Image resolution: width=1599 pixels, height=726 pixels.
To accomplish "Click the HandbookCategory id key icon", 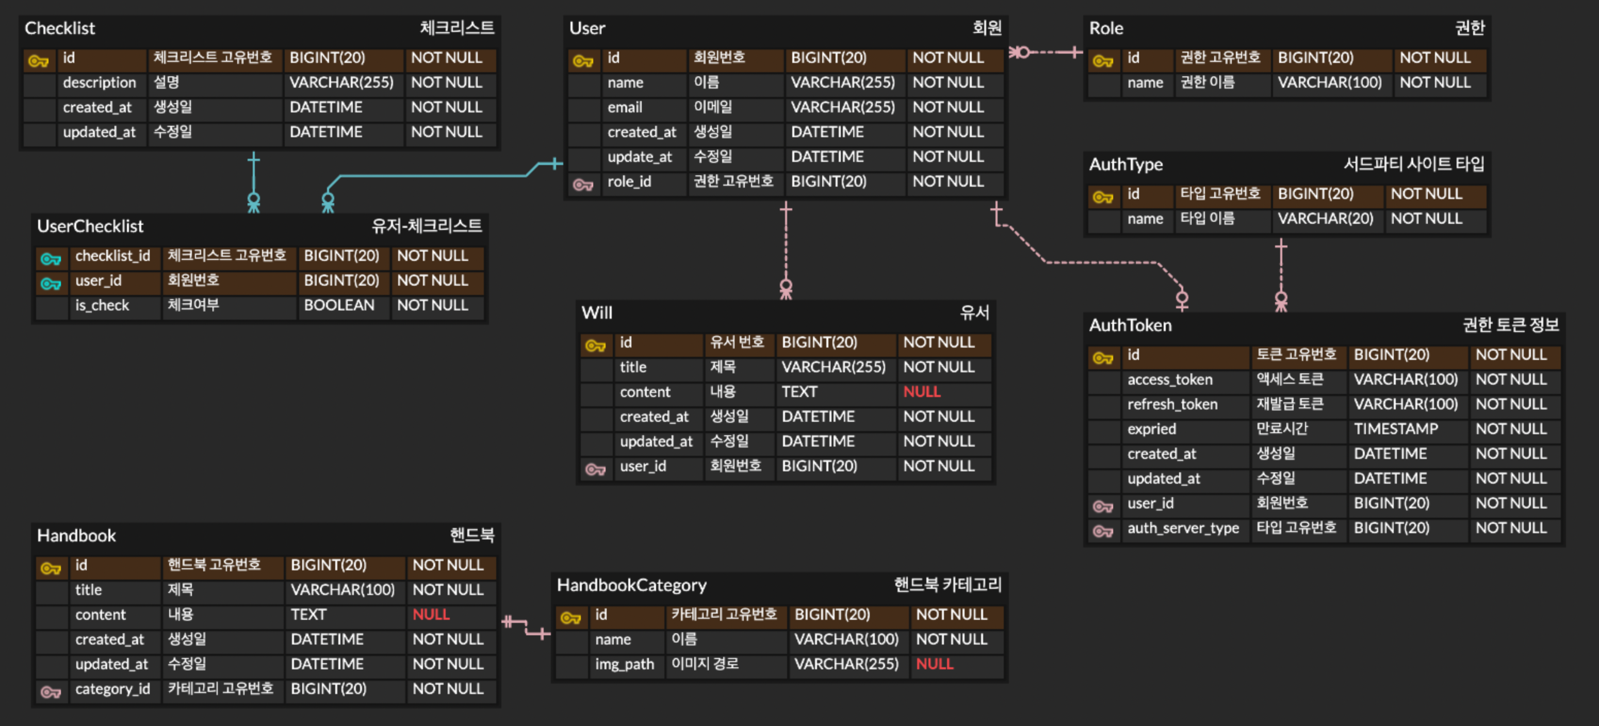I will click(x=570, y=617).
